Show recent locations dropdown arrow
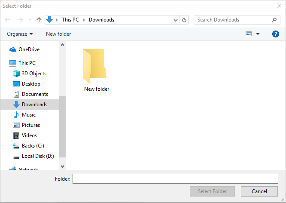 click(x=30, y=20)
